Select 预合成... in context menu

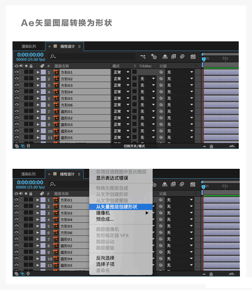(x=121, y=219)
